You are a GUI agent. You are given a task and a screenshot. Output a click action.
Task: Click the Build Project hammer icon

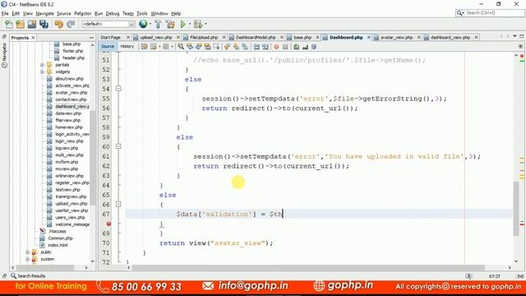tap(158, 24)
